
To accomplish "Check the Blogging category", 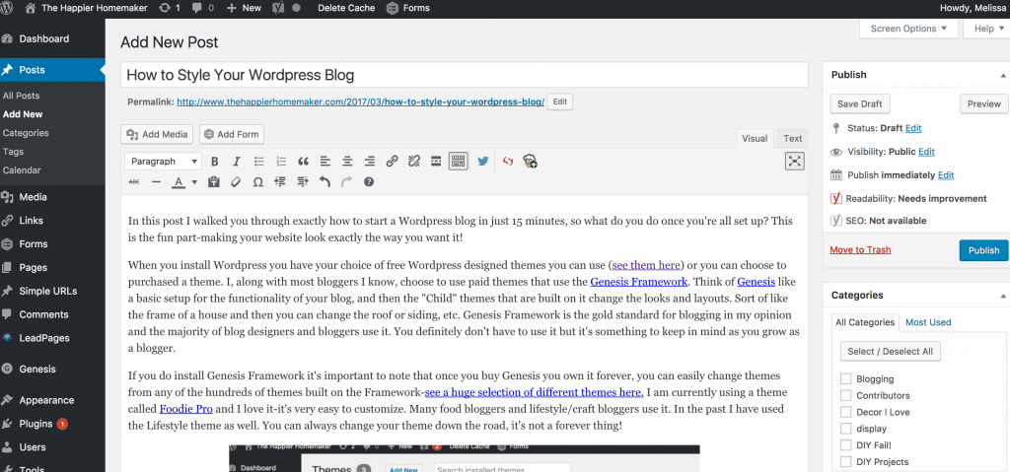I will pyautogui.click(x=845, y=378).
